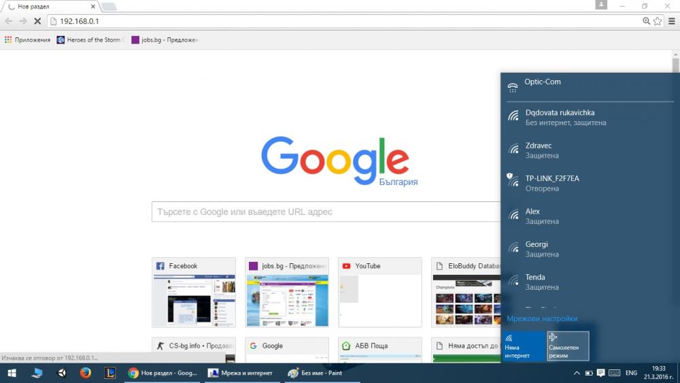Image resolution: width=680 pixels, height=383 pixels.
Task: Close the Нов раздел tab
Action: coord(92,7)
